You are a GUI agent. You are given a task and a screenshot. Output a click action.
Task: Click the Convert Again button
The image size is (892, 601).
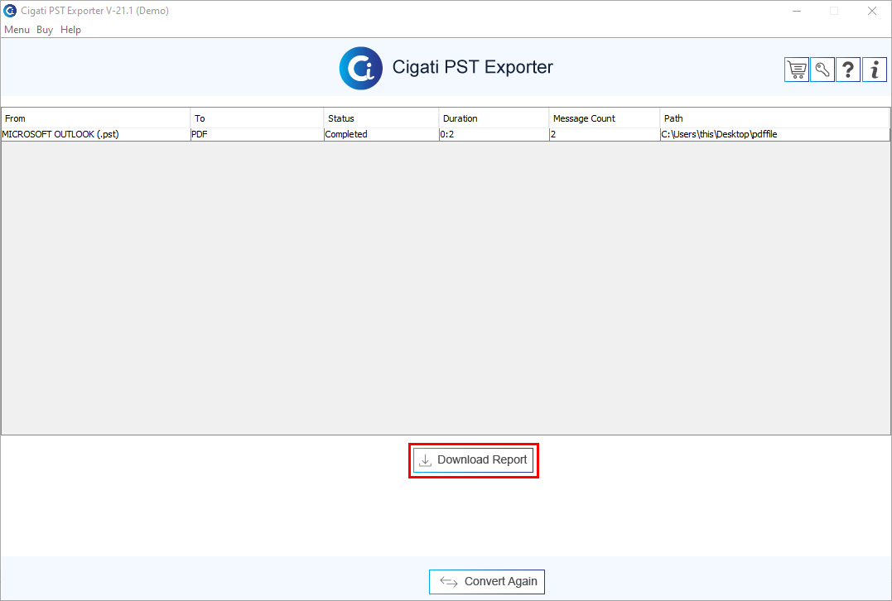pyautogui.click(x=487, y=582)
